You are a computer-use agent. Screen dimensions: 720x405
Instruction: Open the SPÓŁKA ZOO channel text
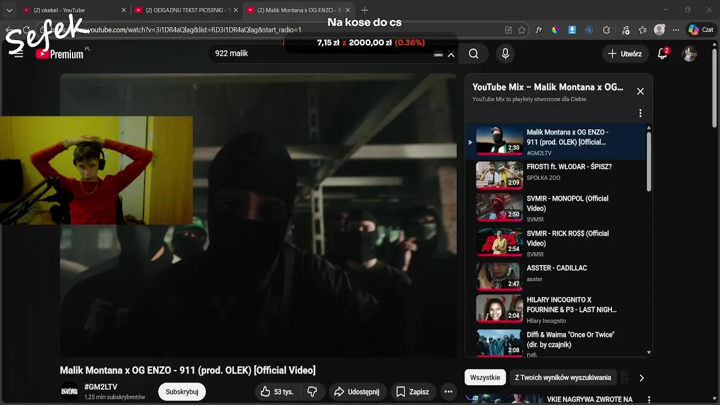click(x=543, y=178)
